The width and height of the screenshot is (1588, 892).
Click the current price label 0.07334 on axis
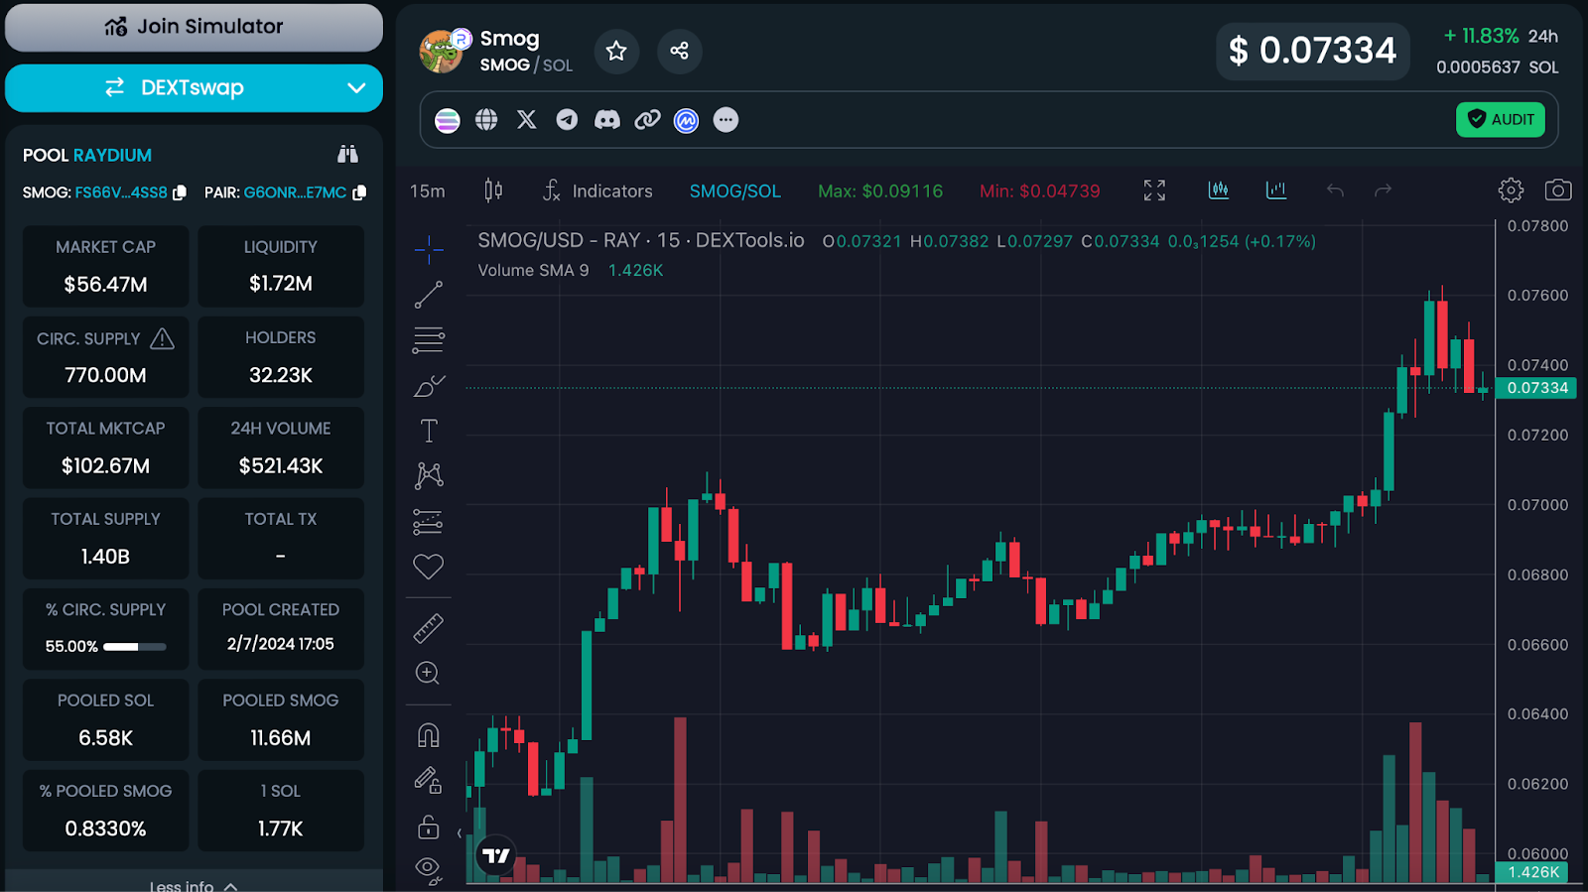[x=1537, y=388]
